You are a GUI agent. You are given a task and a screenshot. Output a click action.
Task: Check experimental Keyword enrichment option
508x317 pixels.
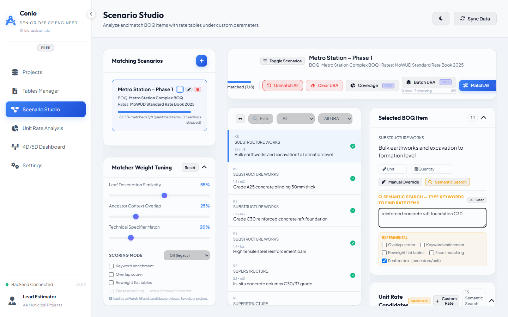(x=423, y=245)
